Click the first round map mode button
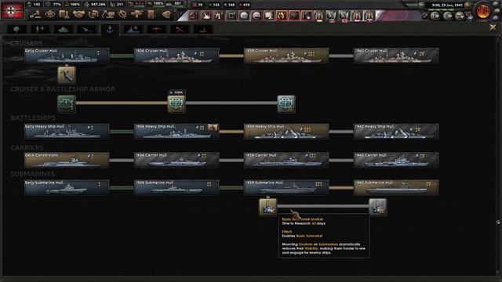 435,16
